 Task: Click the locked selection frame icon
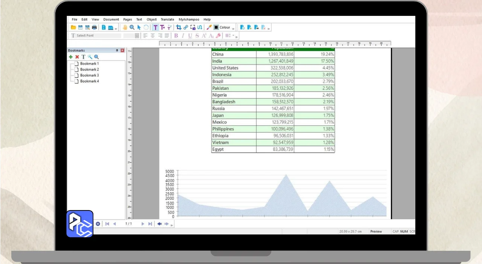pyautogui.click(x=193, y=27)
